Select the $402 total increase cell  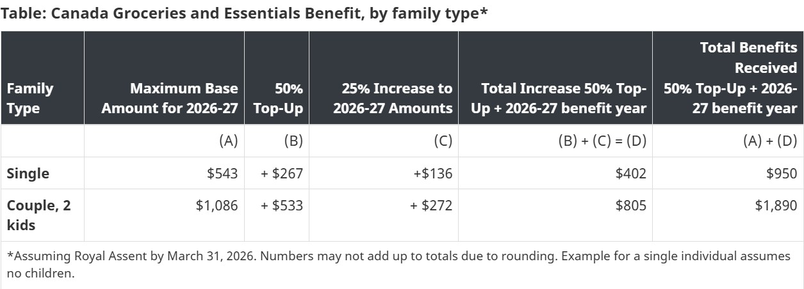[x=630, y=173]
